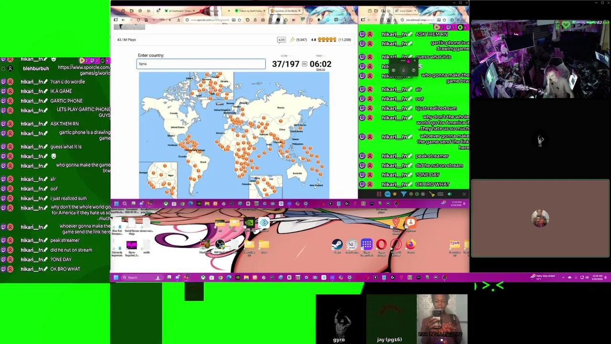Open the OBS Studio desktop shortcut

click(x=220, y=247)
